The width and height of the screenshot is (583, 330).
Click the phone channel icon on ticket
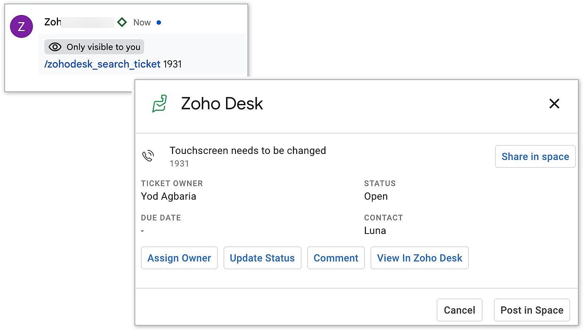click(x=148, y=156)
